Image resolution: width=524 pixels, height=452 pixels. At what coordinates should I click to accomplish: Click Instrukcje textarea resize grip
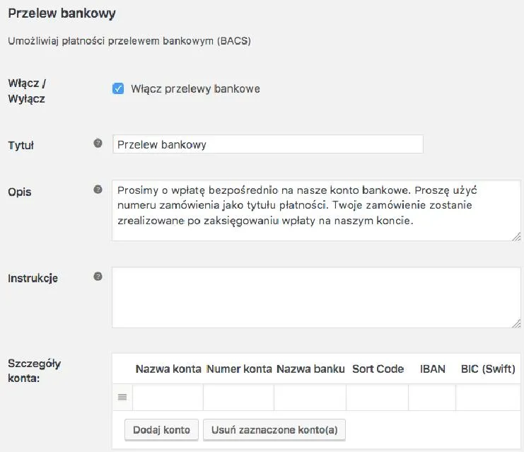pos(516,324)
